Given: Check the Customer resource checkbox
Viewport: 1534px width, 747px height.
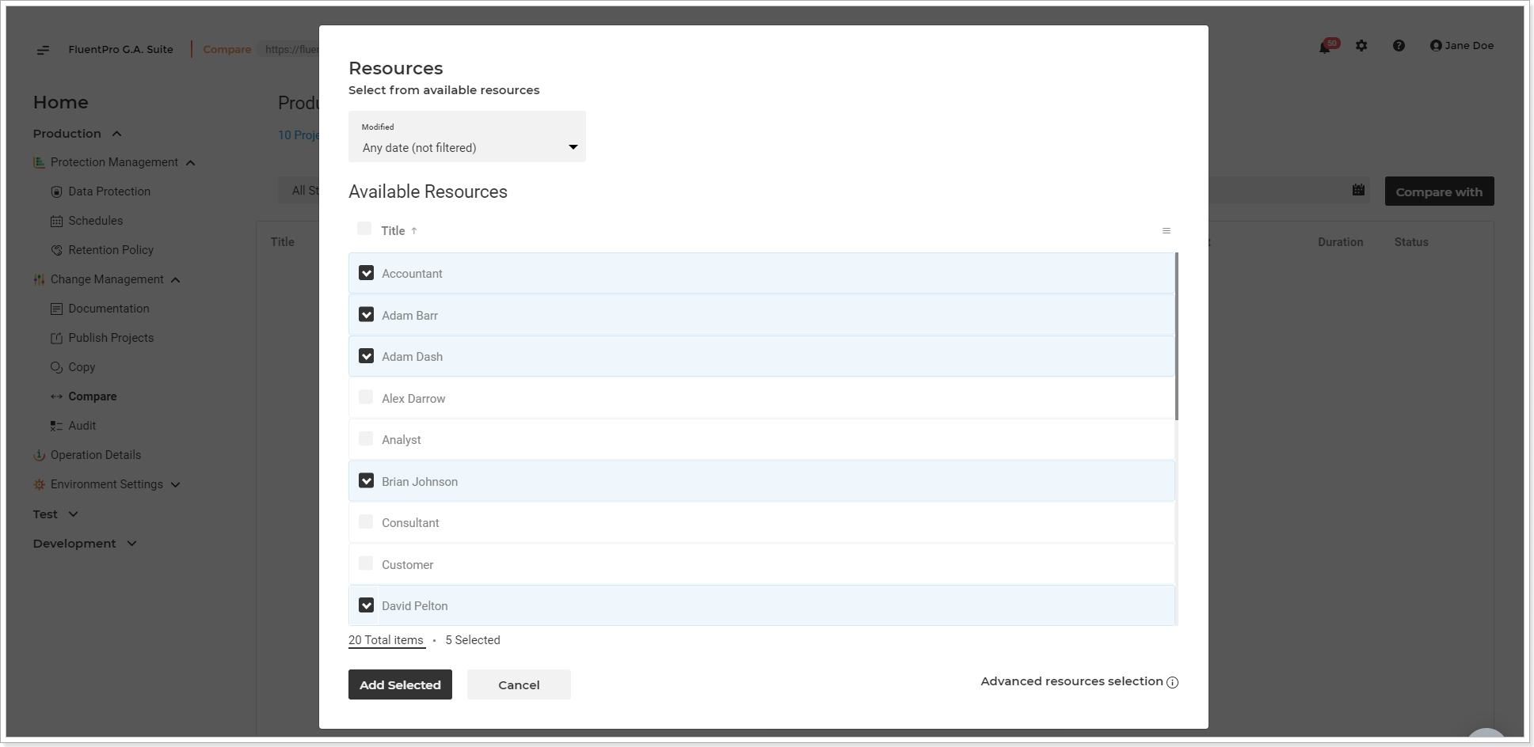Looking at the screenshot, I should [366, 563].
